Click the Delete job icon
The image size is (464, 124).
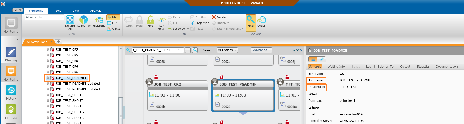pos(214,17)
